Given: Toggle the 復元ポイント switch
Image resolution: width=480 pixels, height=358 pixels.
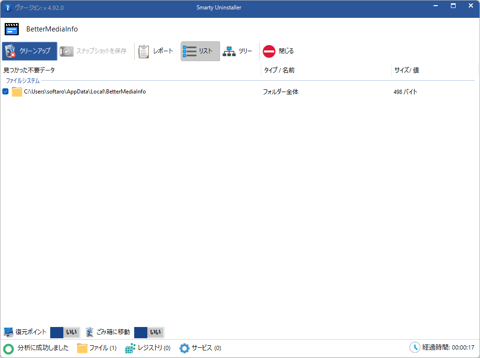Looking at the screenshot, I should pyautogui.click(x=65, y=333).
